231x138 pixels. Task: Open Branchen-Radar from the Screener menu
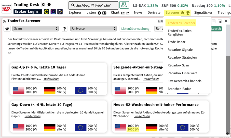tap(179, 89)
